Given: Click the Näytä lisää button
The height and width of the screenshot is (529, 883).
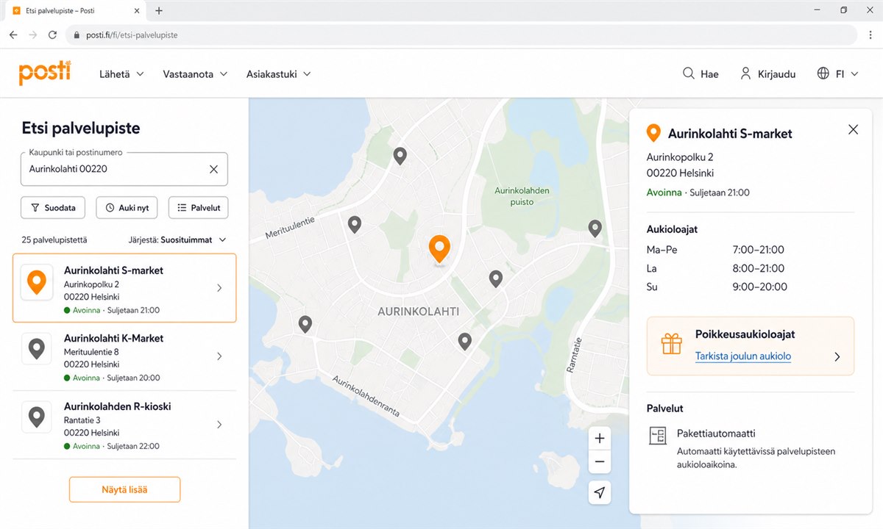Looking at the screenshot, I should [124, 489].
